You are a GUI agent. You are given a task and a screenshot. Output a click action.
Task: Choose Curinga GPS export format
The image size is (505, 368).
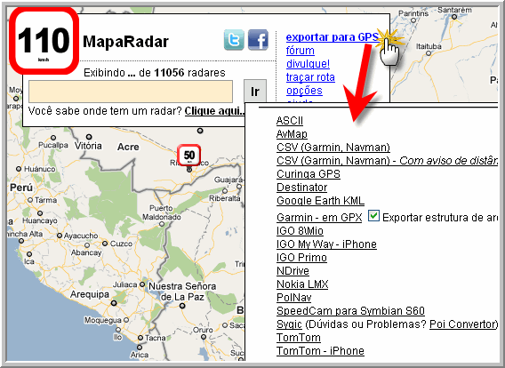coord(309,174)
